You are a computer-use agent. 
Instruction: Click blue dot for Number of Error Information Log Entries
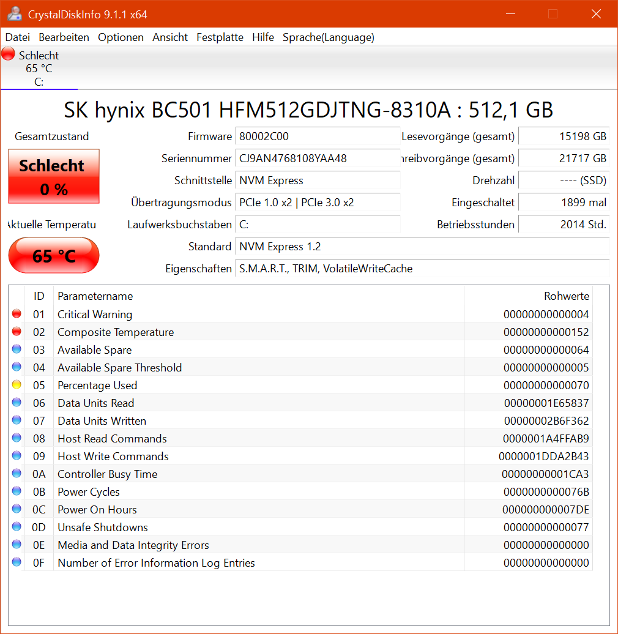tap(17, 562)
